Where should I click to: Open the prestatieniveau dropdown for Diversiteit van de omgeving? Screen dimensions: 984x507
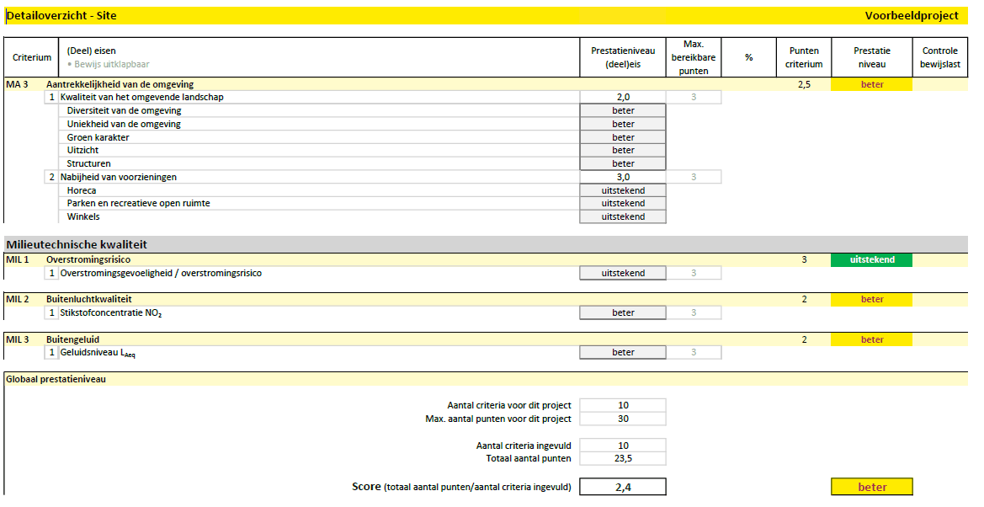coord(622,110)
